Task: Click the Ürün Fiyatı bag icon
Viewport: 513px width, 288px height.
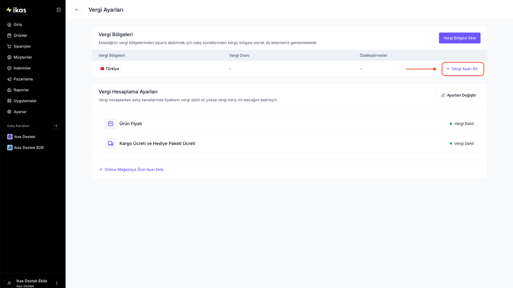Action: [x=111, y=124]
